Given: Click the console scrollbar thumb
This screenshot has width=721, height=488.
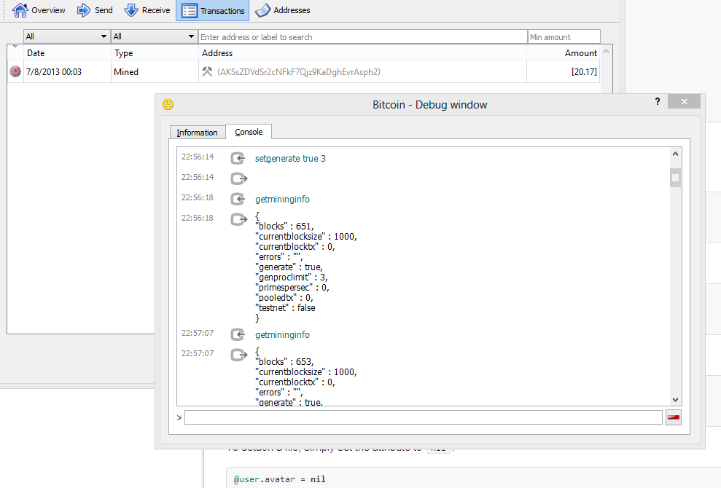Looking at the screenshot, I should [x=675, y=178].
